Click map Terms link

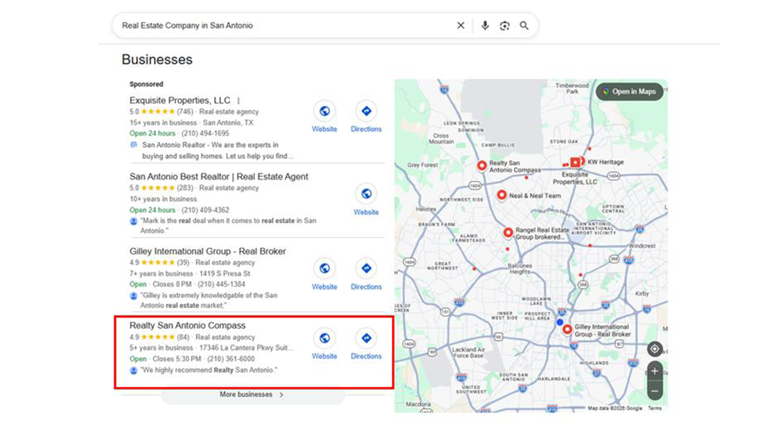pos(654,408)
